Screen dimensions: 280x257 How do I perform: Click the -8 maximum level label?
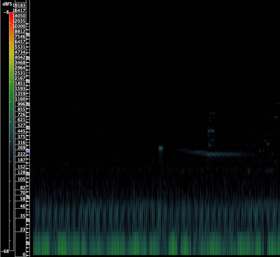click(6, 12)
